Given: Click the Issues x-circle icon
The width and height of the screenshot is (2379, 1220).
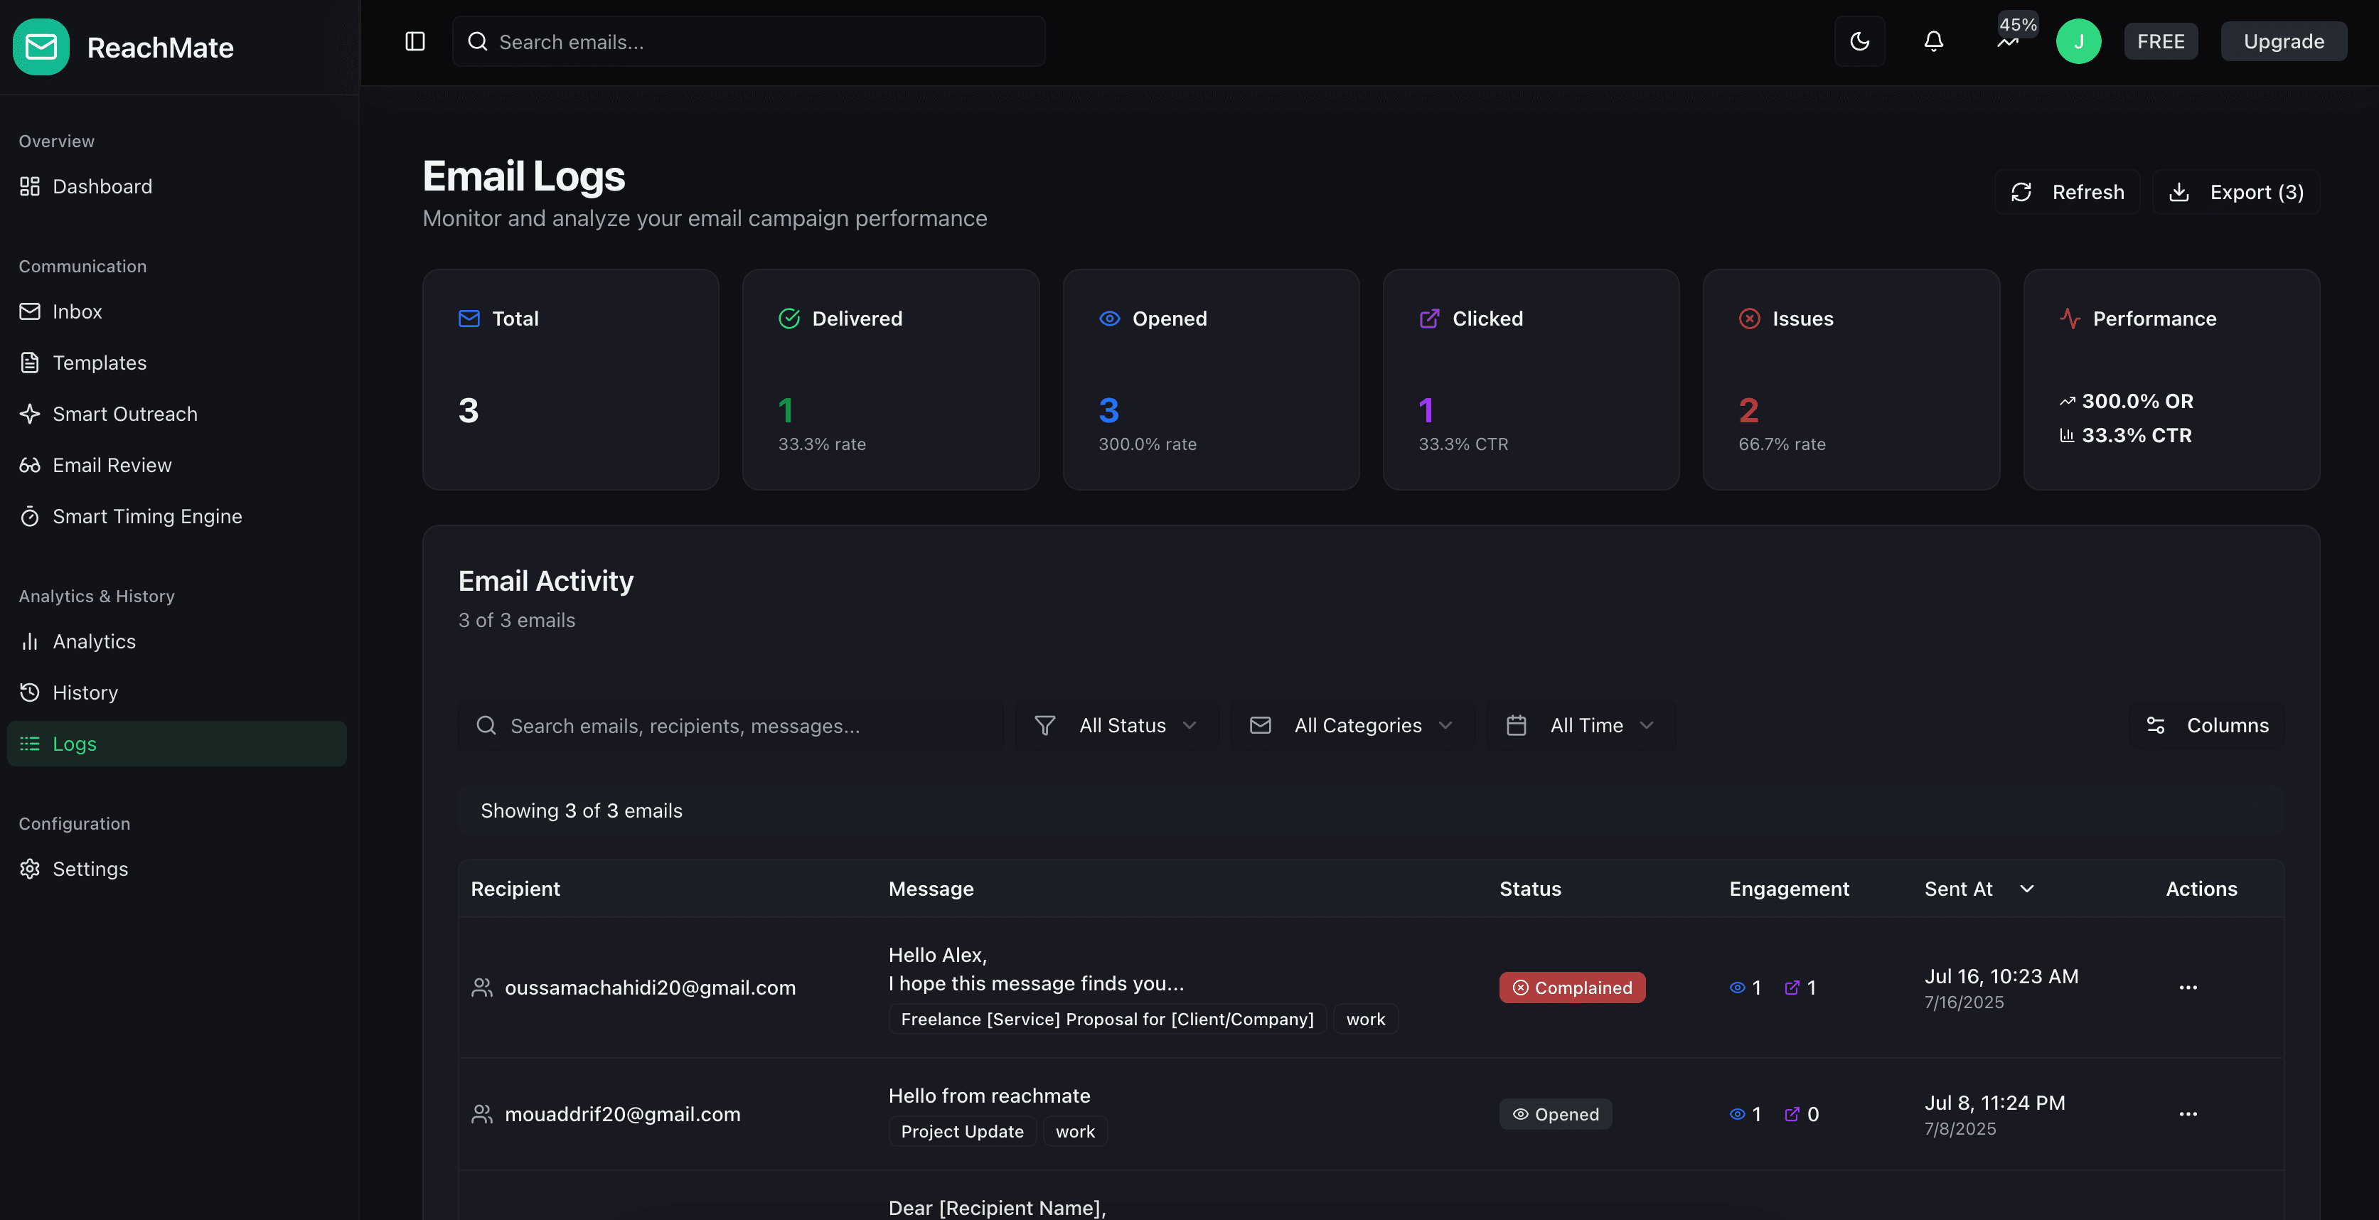Looking at the screenshot, I should (1749, 319).
